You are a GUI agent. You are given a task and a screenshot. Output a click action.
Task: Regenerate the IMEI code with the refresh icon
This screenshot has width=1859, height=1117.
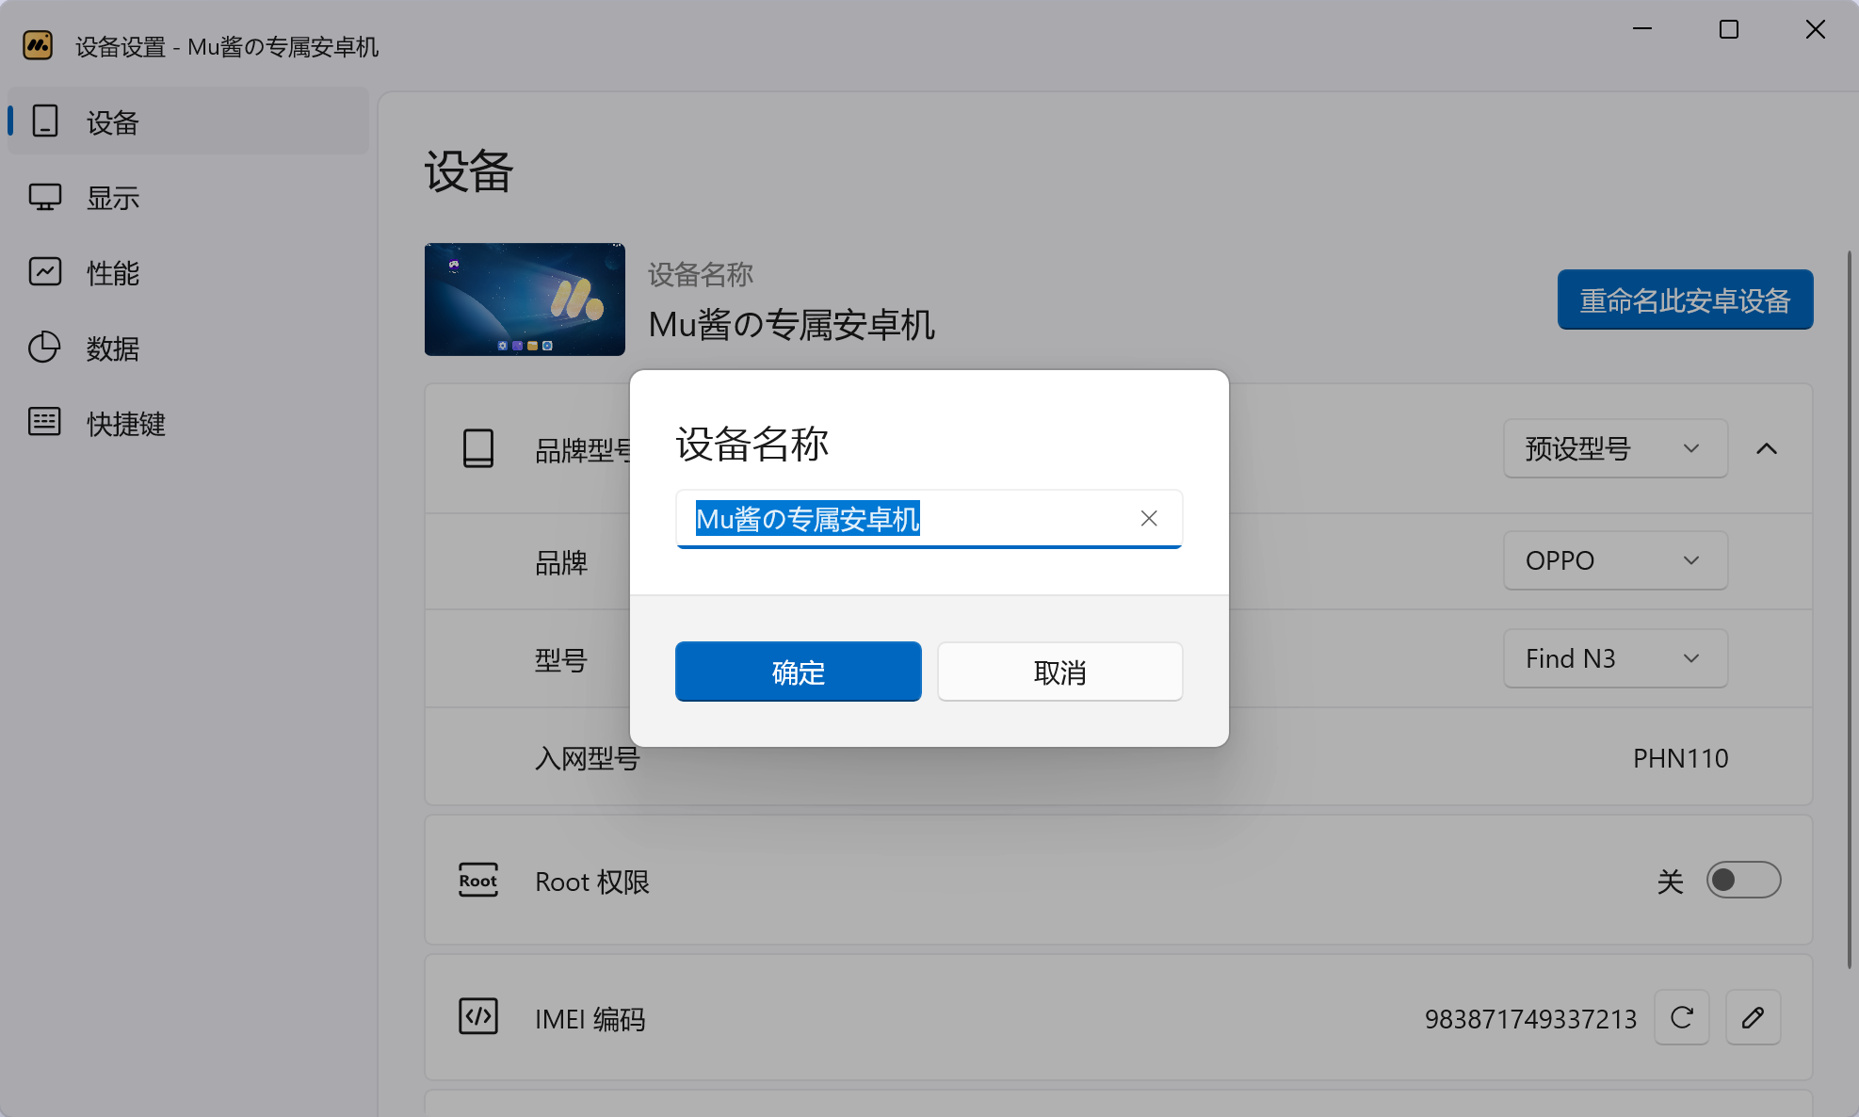coord(1682,1017)
